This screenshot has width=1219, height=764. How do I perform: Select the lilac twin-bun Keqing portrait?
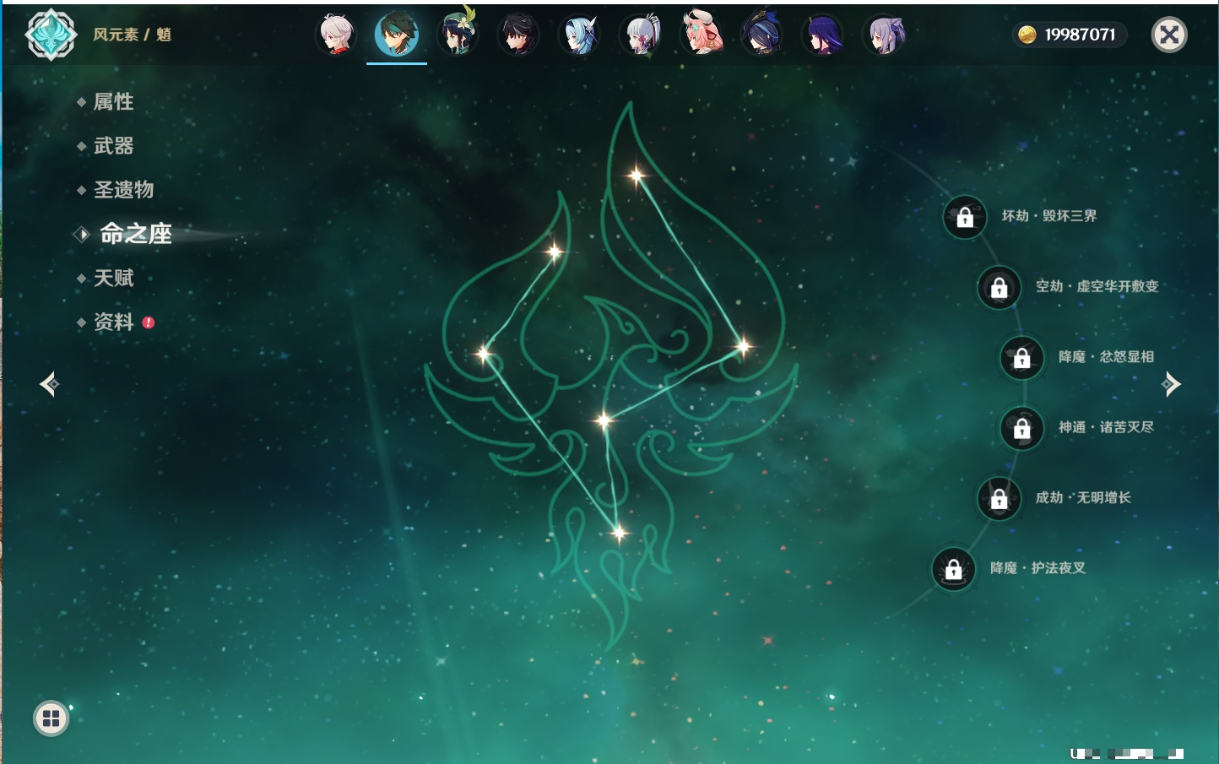click(x=885, y=35)
